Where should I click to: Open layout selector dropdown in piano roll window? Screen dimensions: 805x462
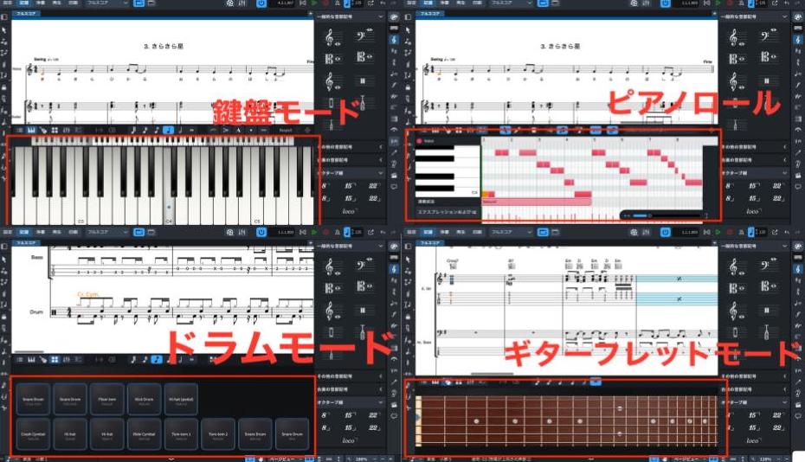pos(511,3)
